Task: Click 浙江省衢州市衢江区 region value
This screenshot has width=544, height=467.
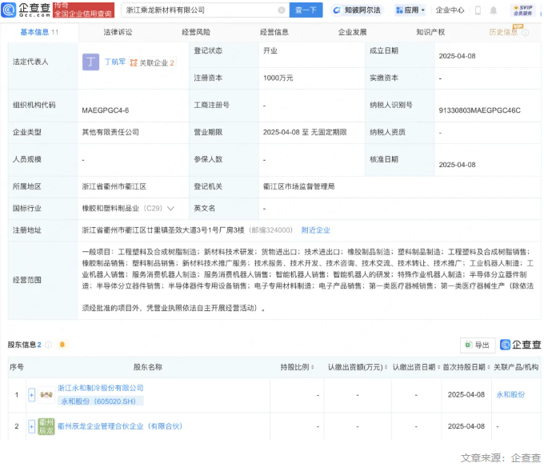Action: click(x=114, y=186)
